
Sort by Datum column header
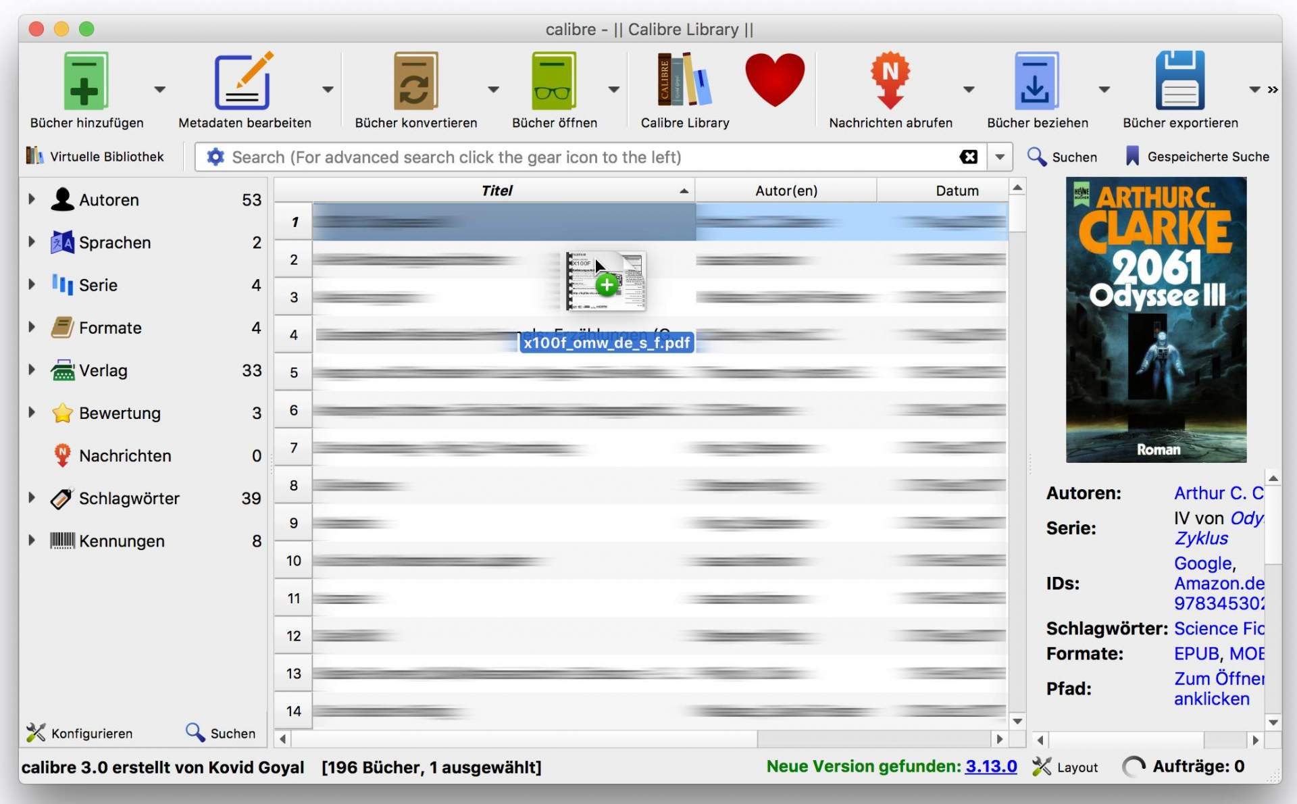coord(943,191)
